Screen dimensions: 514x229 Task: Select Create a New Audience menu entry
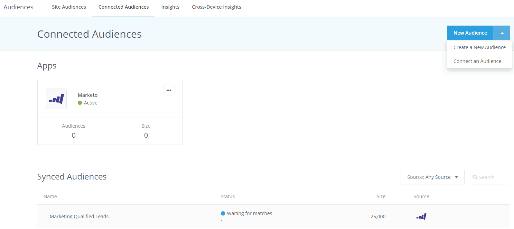click(x=480, y=47)
